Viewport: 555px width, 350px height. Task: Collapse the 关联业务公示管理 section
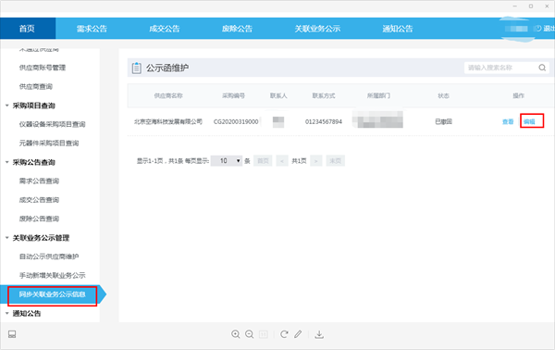[x=7, y=238]
